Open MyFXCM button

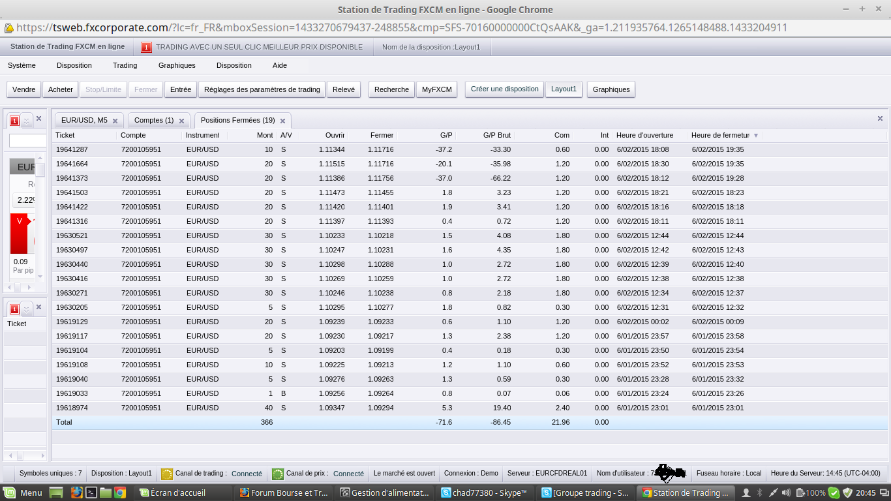[x=437, y=89]
